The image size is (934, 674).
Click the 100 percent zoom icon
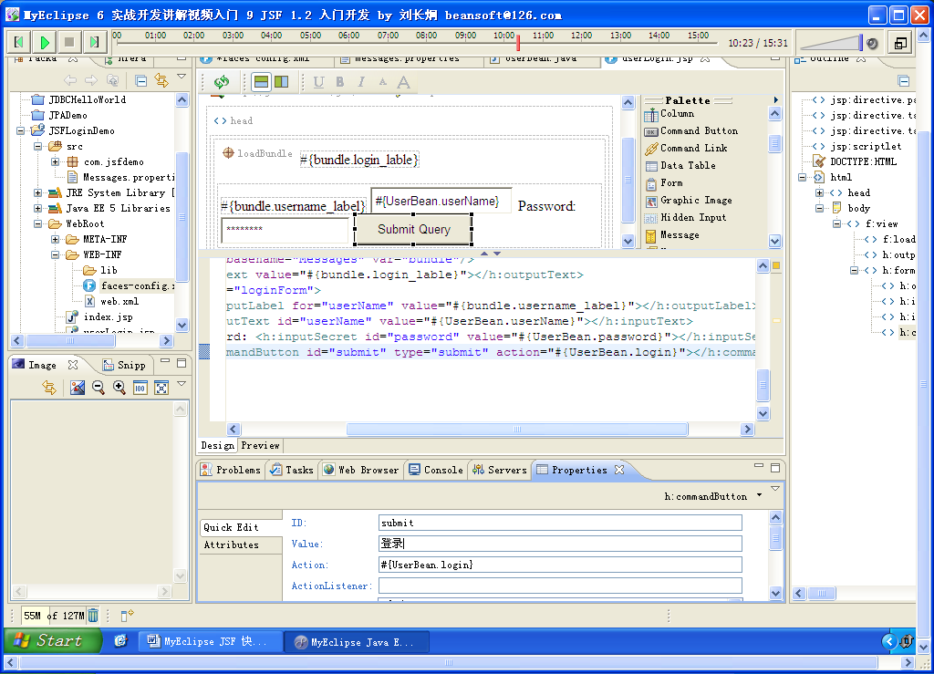(140, 388)
